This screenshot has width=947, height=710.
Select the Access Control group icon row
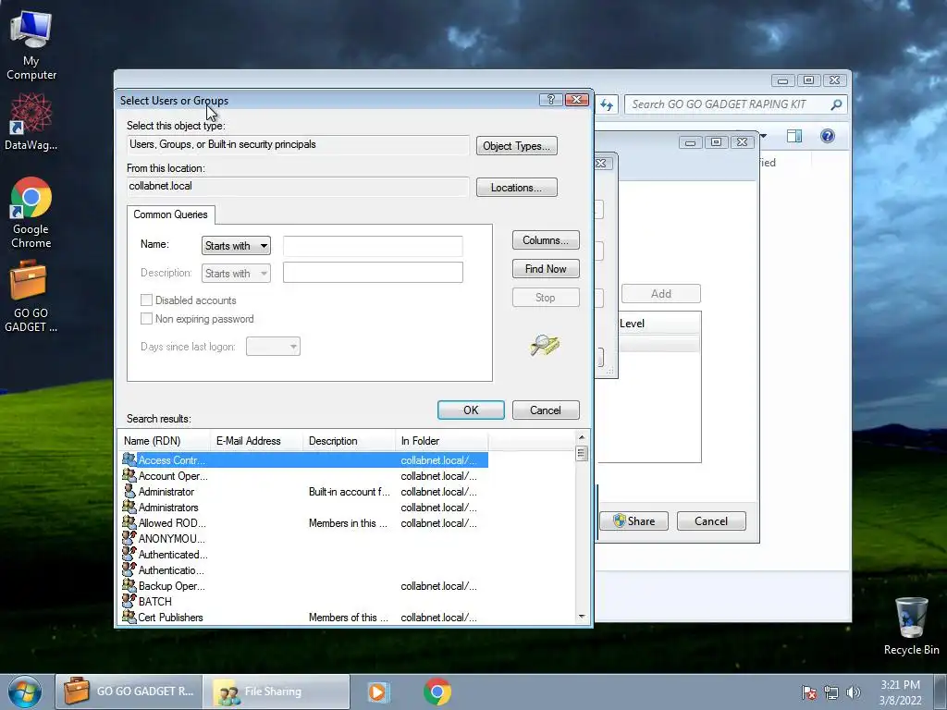point(304,460)
